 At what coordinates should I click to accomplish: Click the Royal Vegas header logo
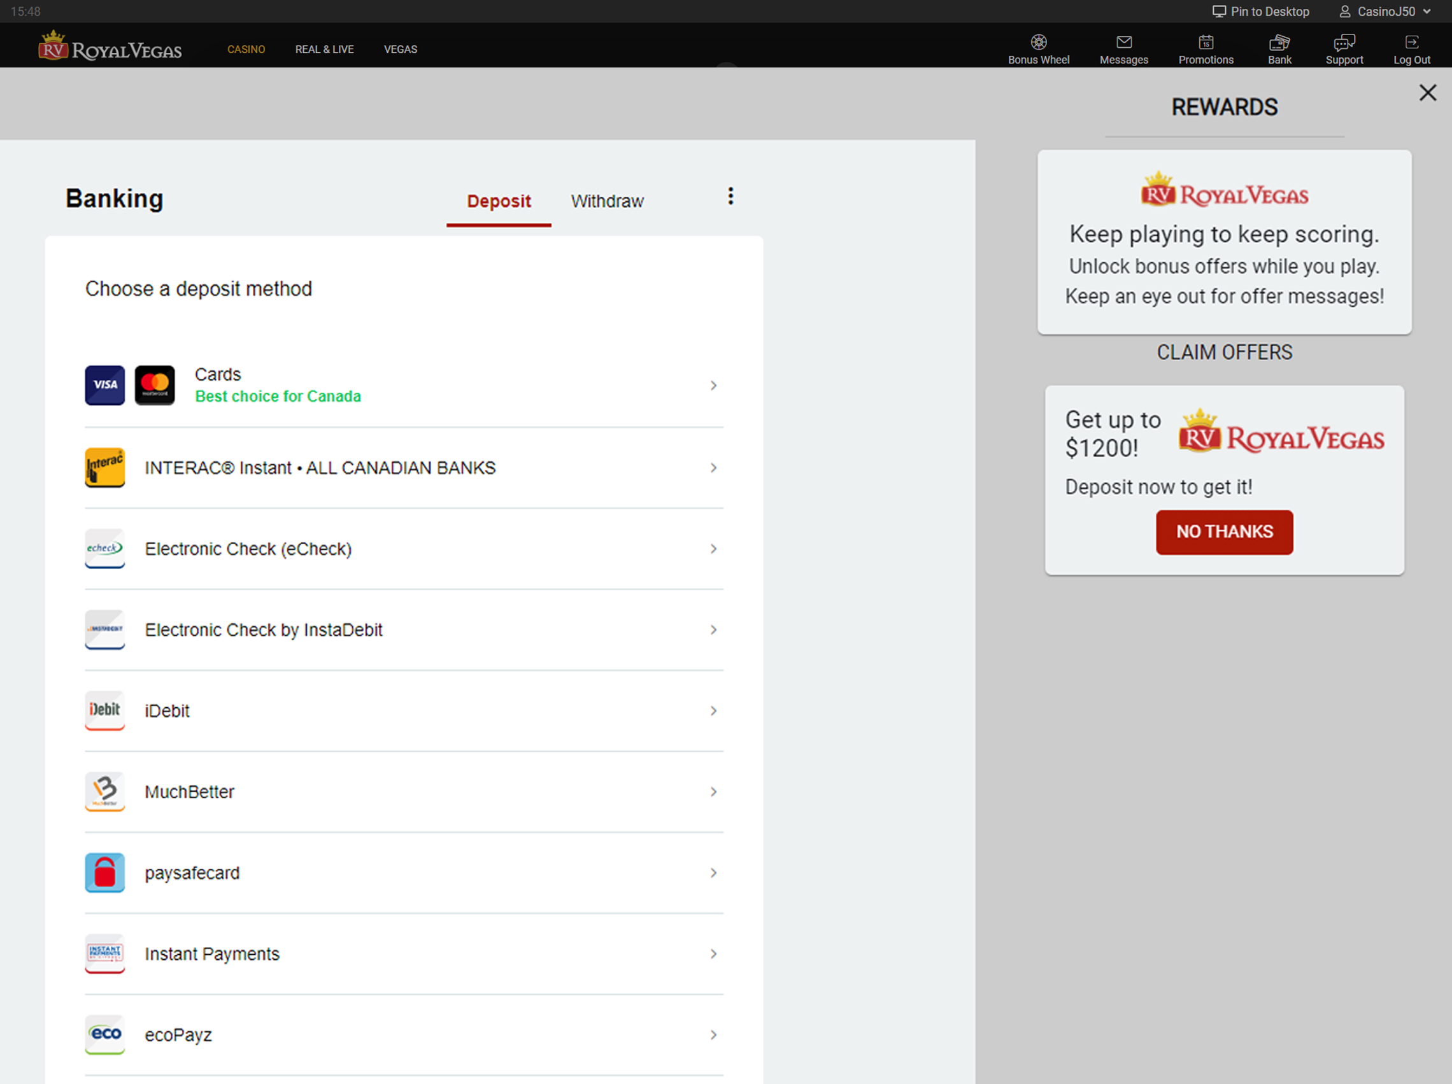pos(110,46)
